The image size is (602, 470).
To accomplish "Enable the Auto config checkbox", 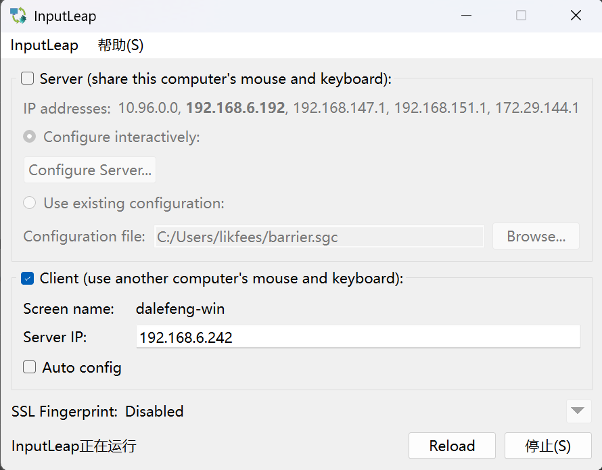I will 30,367.
